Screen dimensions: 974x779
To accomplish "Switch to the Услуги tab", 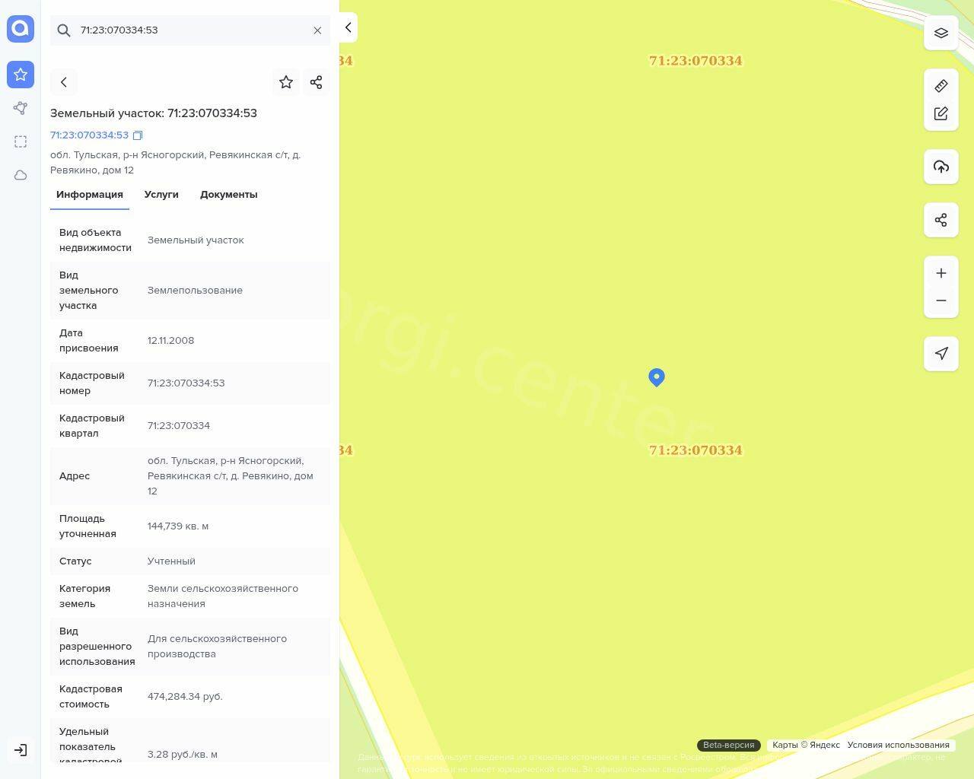I will 161,195.
